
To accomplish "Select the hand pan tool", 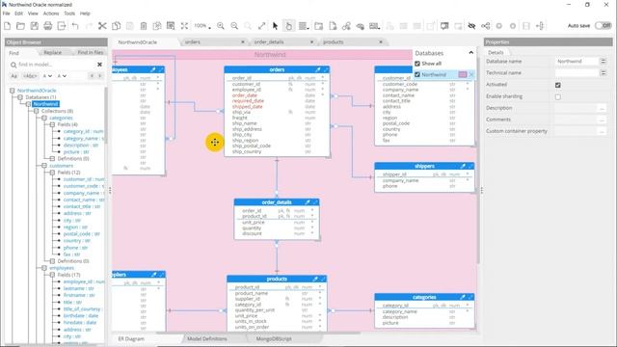I will pyautogui.click(x=289, y=26).
